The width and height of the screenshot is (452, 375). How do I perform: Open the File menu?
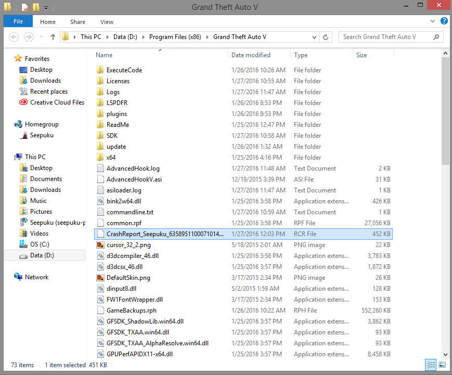click(18, 21)
